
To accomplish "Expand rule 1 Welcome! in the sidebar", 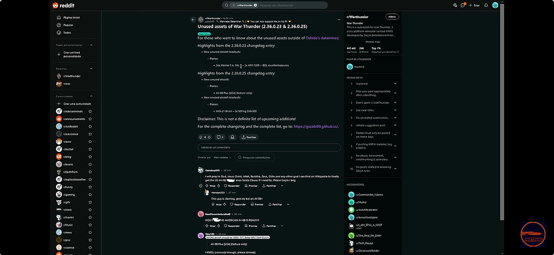I will (x=373, y=84).
